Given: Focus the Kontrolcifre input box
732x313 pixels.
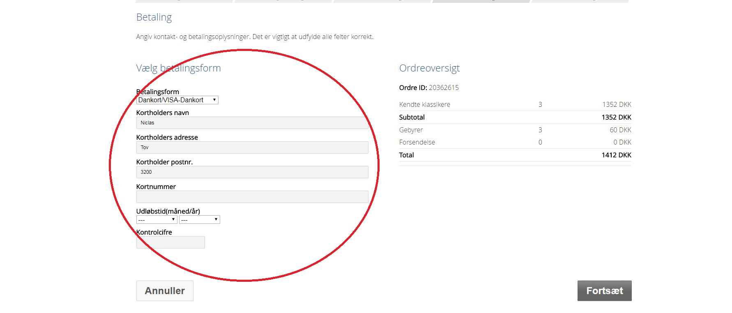Looking at the screenshot, I should pyautogui.click(x=170, y=242).
